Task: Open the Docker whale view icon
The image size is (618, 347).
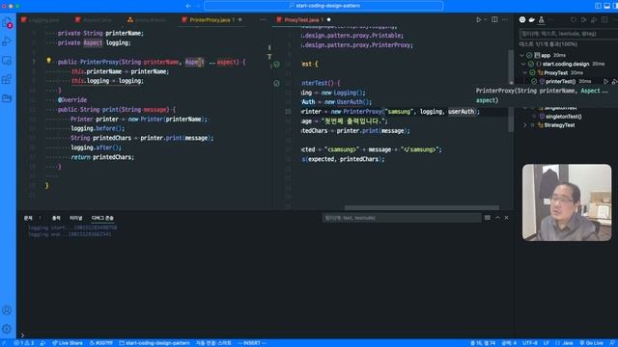Action: pos(532,19)
